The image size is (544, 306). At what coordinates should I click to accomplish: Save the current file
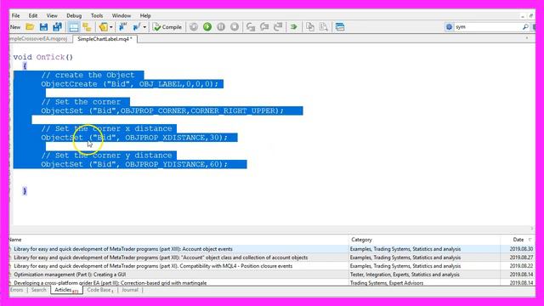[43, 26]
